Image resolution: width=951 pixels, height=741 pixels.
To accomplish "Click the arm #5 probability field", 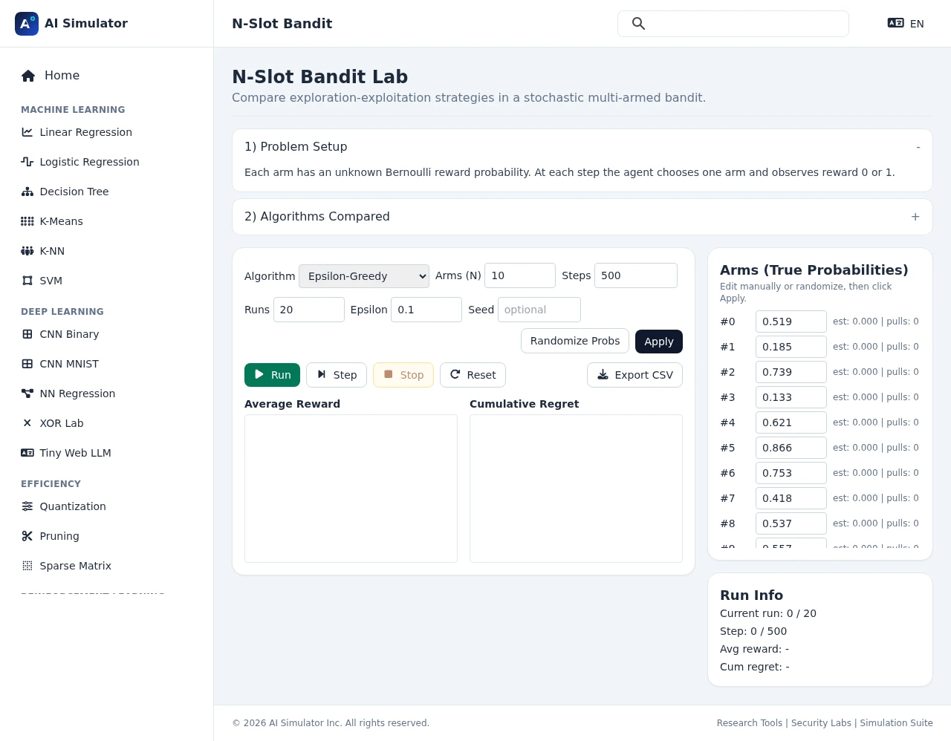I will [x=791, y=448].
